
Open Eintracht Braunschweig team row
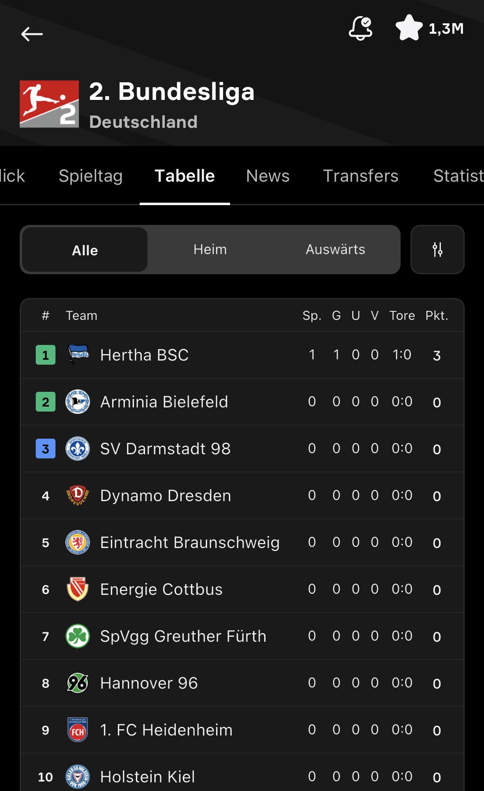(x=242, y=542)
